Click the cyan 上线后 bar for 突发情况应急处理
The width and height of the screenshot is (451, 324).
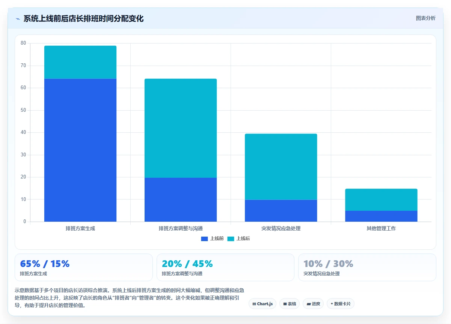281,167
